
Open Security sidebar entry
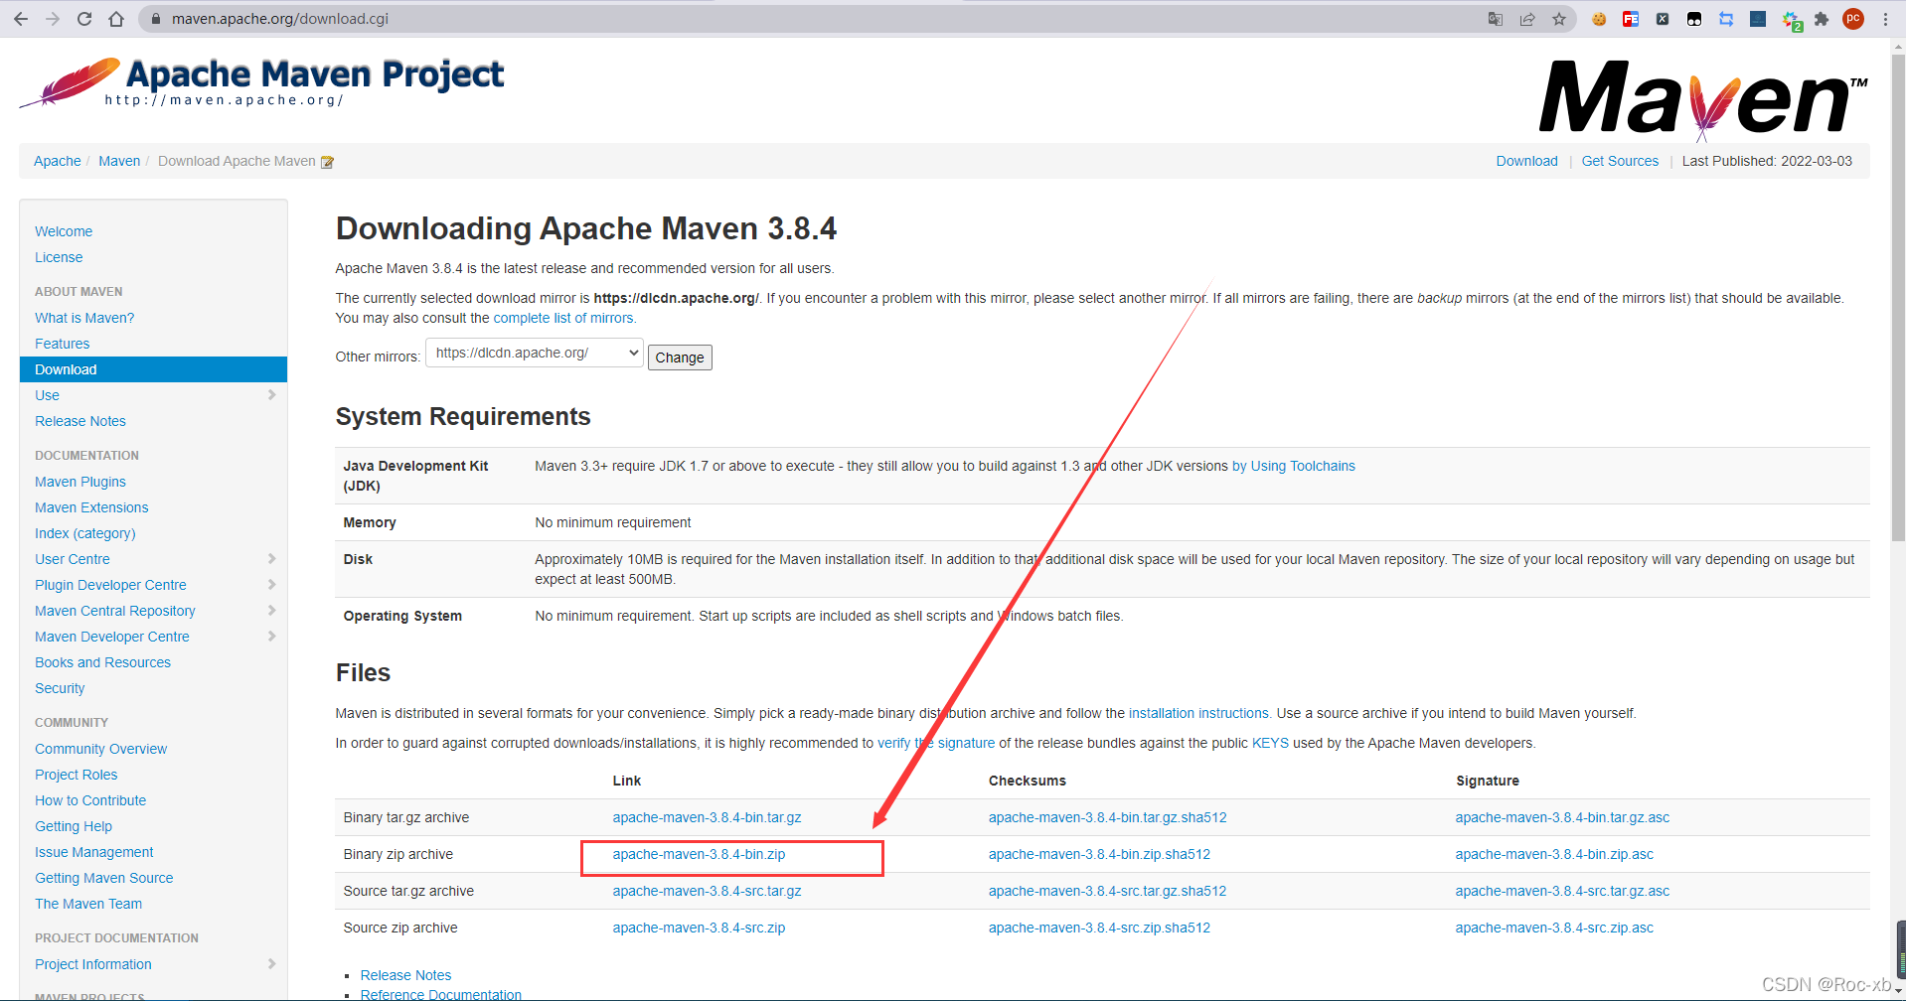60,688
